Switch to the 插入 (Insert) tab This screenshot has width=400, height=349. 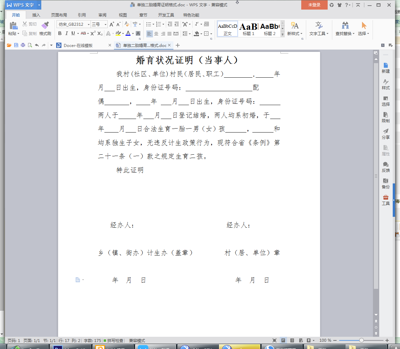(36, 15)
